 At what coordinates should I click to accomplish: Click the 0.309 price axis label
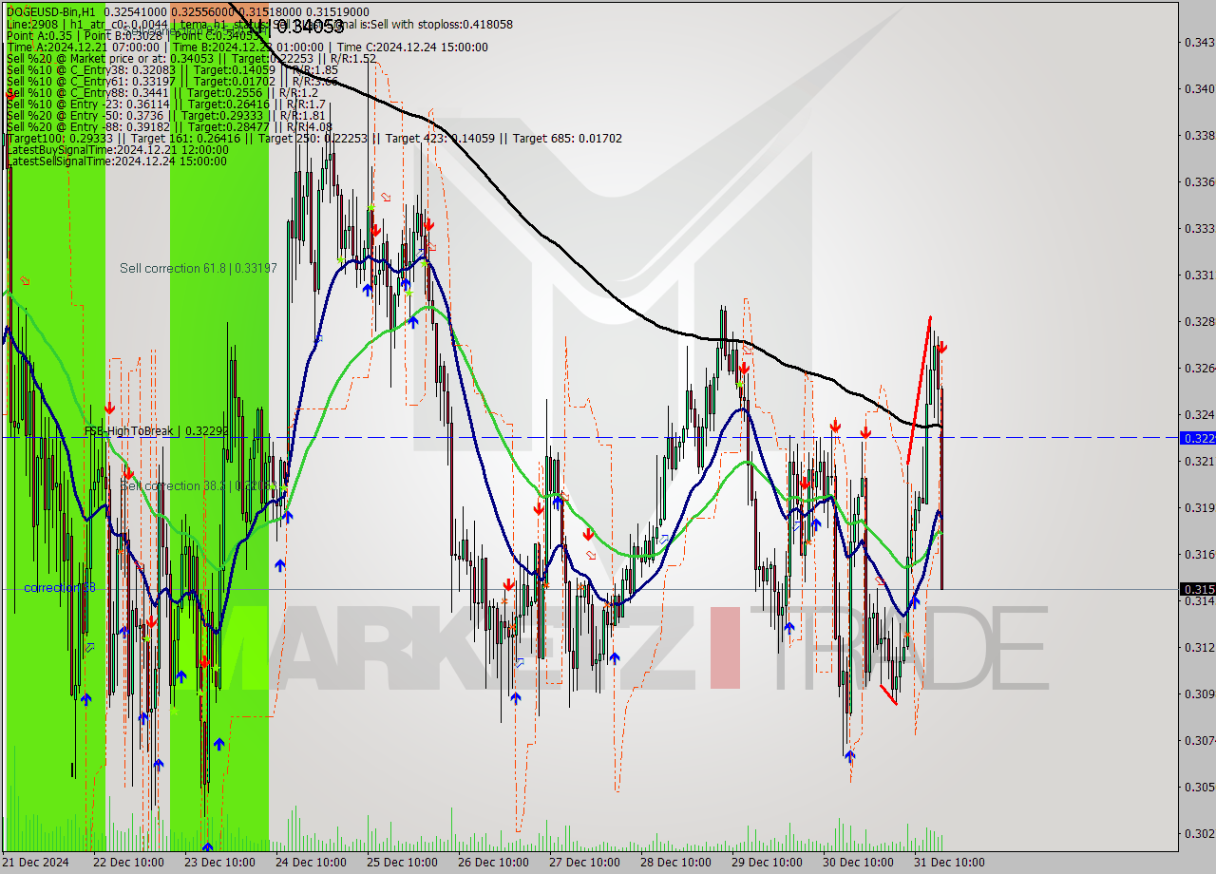pos(1199,693)
